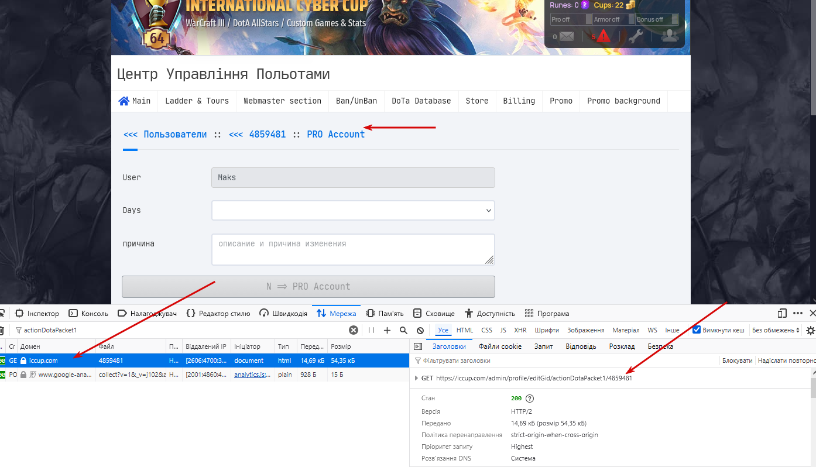This screenshot has height=467, width=816.
Task: Open the devtools dock layout icon
Action: pos(782,313)
